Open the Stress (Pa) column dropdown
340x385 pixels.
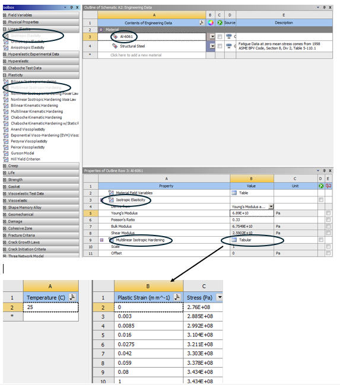pyautogui.click(x=220, y=297)
